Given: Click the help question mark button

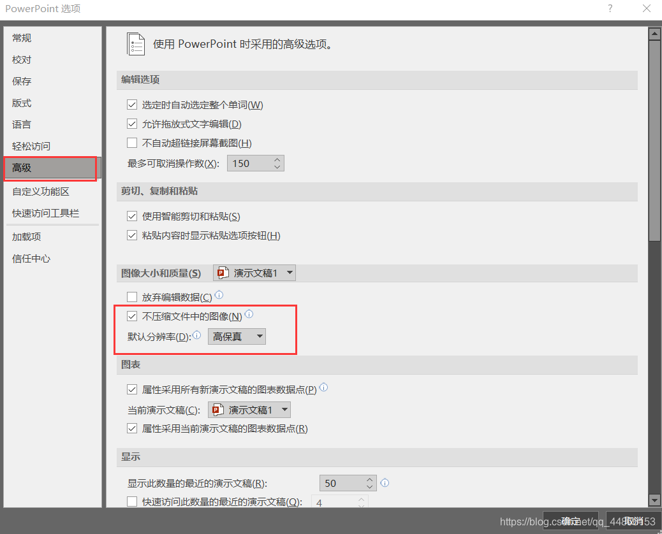Looking at the screenshot, I should click(610, 8).
